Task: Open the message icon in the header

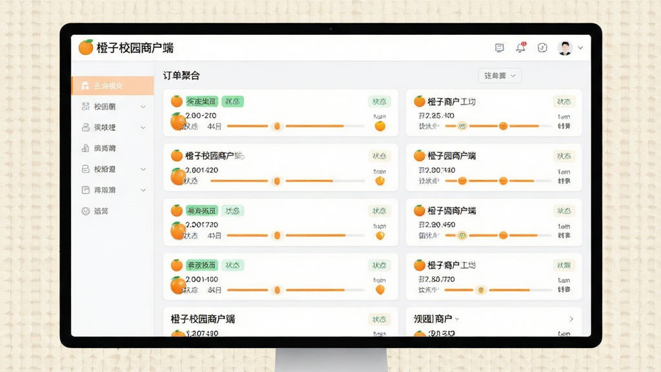Action: point(500,48)
